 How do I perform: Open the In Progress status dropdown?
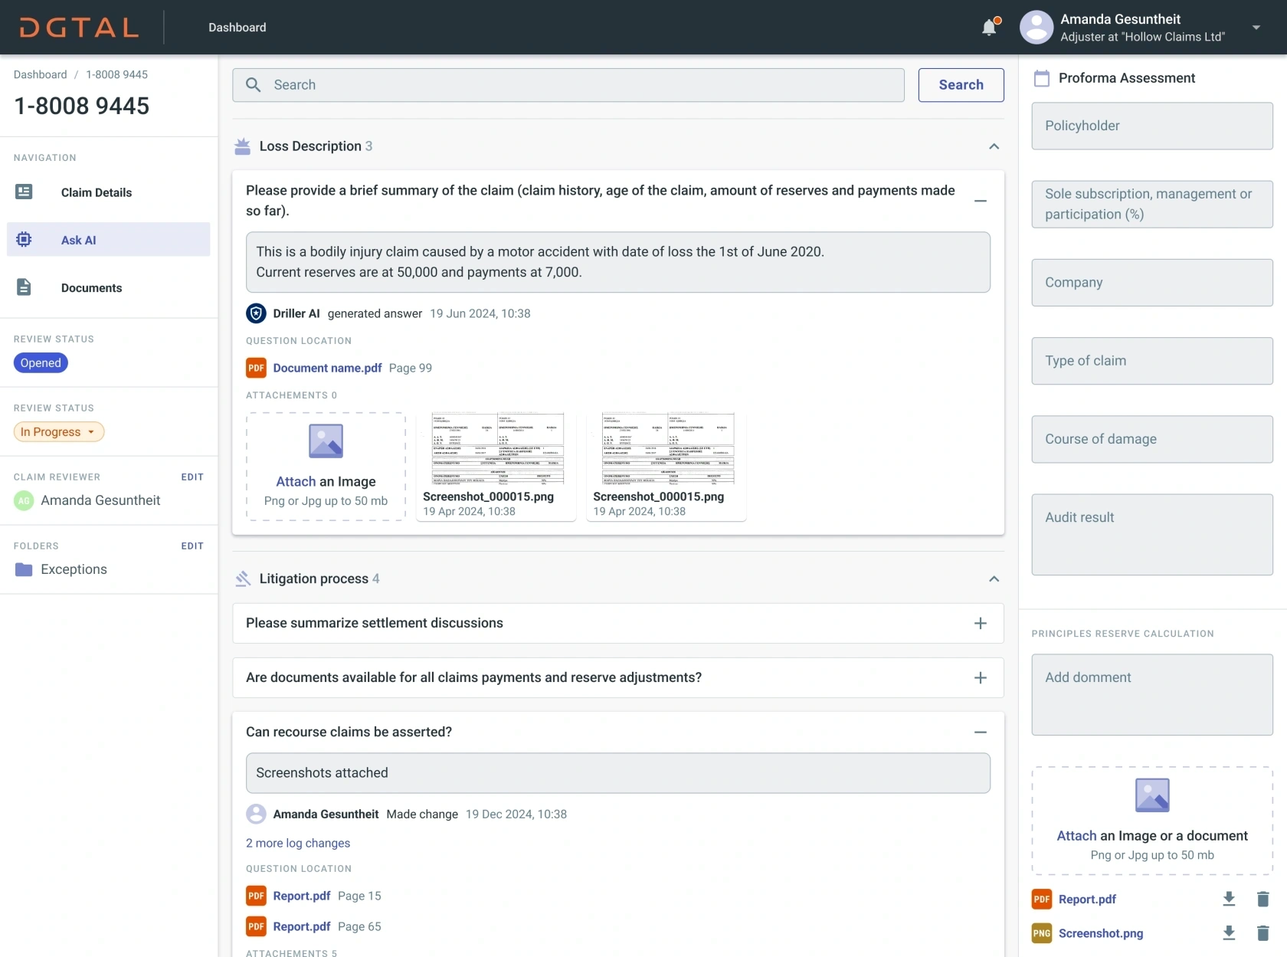point(59,432)
